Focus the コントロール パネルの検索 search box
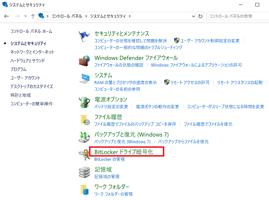The height and width of the screenshot is (200, 269). tap(238, 16)
